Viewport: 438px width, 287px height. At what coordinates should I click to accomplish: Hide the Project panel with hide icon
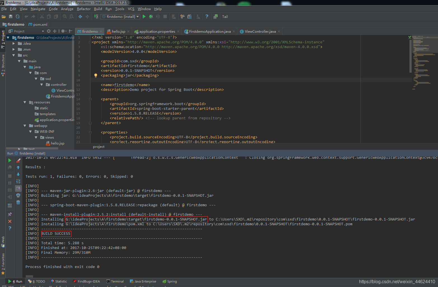point(71,31)
